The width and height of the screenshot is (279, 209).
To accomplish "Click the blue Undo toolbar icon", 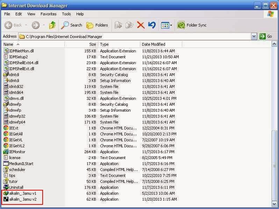I will coord(152,25).
